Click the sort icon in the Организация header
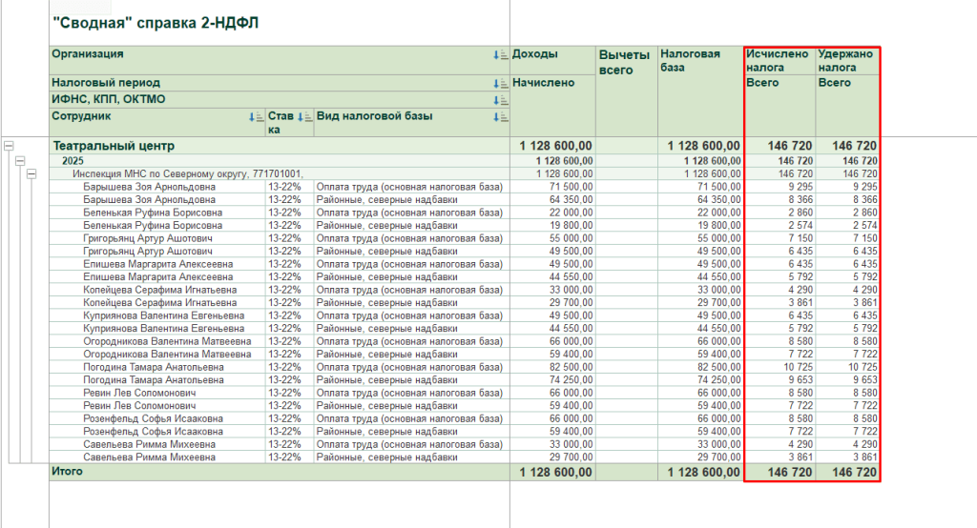Screen dimensions: 977x528 pyautogui.click(x=500, y=54)
